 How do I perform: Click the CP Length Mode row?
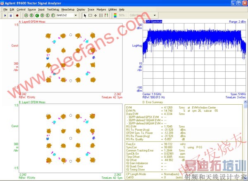(153, 174)
